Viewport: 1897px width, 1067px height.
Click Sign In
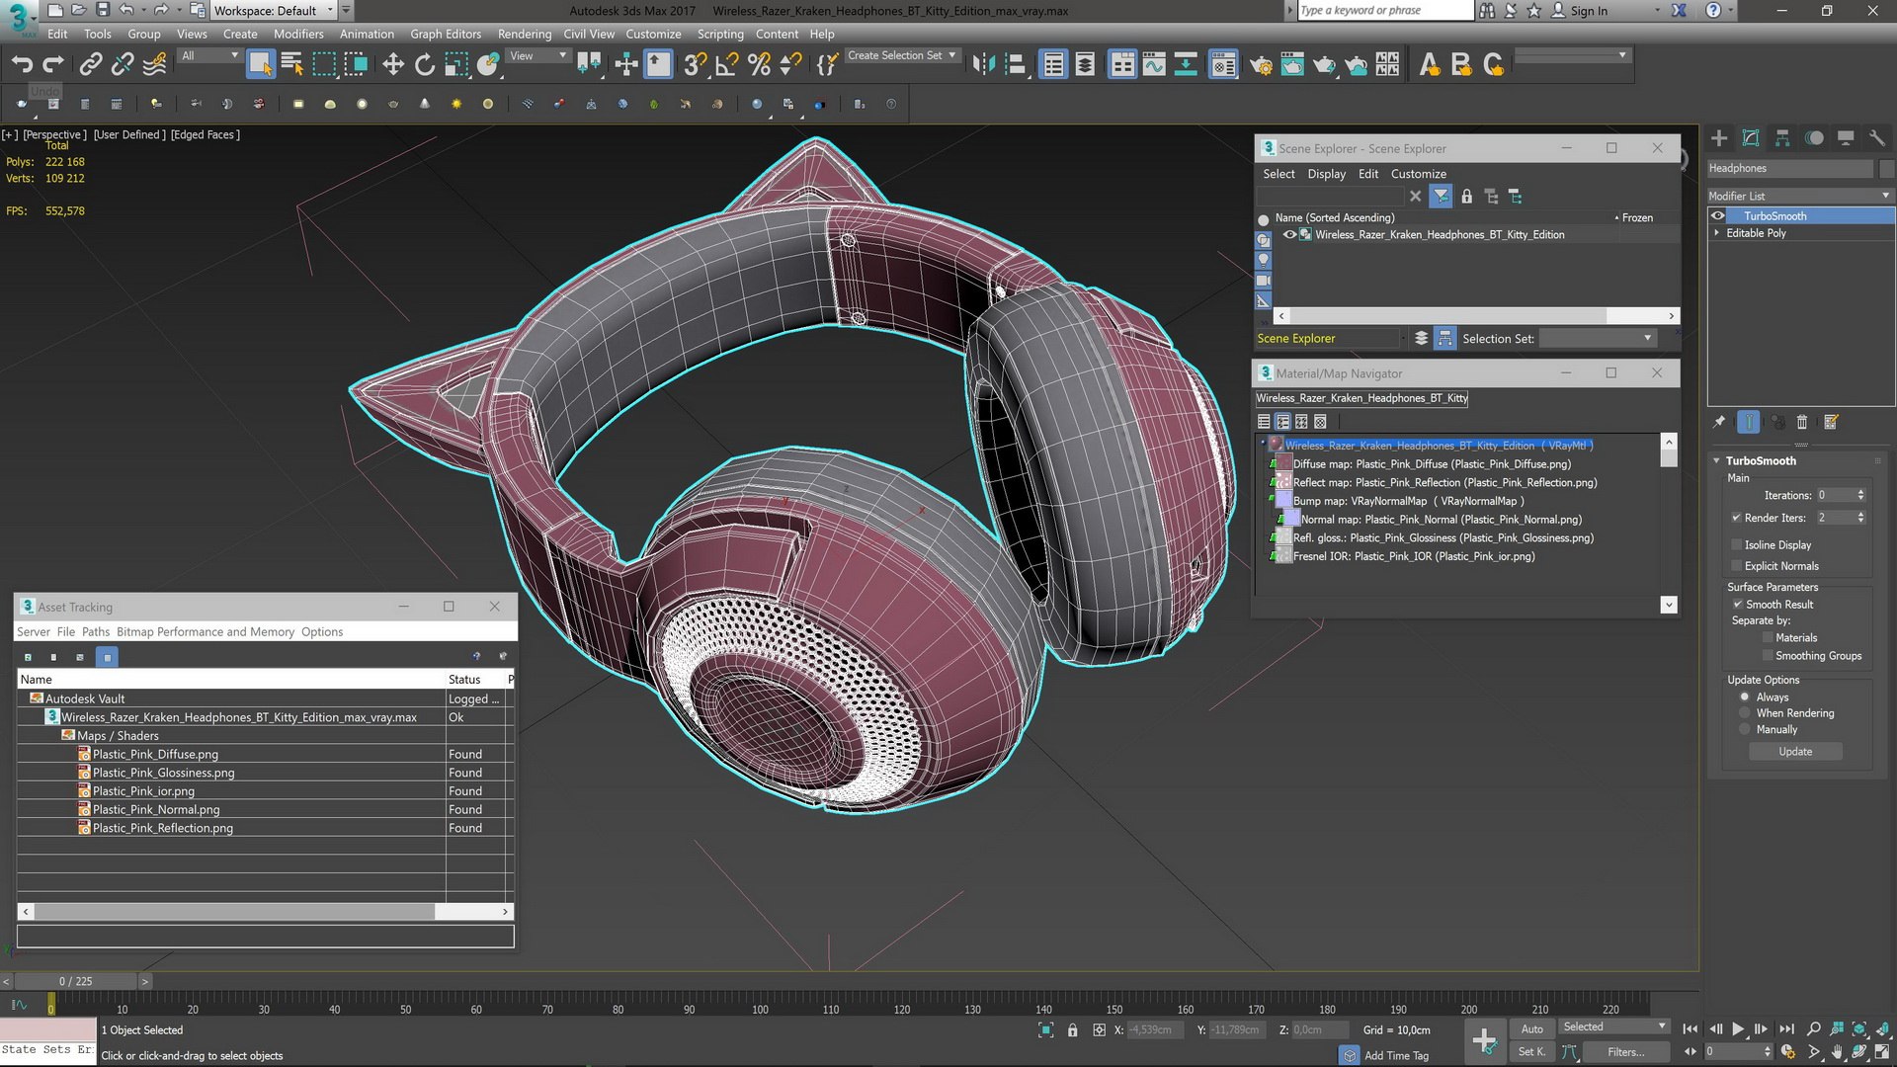point(1589,11)
